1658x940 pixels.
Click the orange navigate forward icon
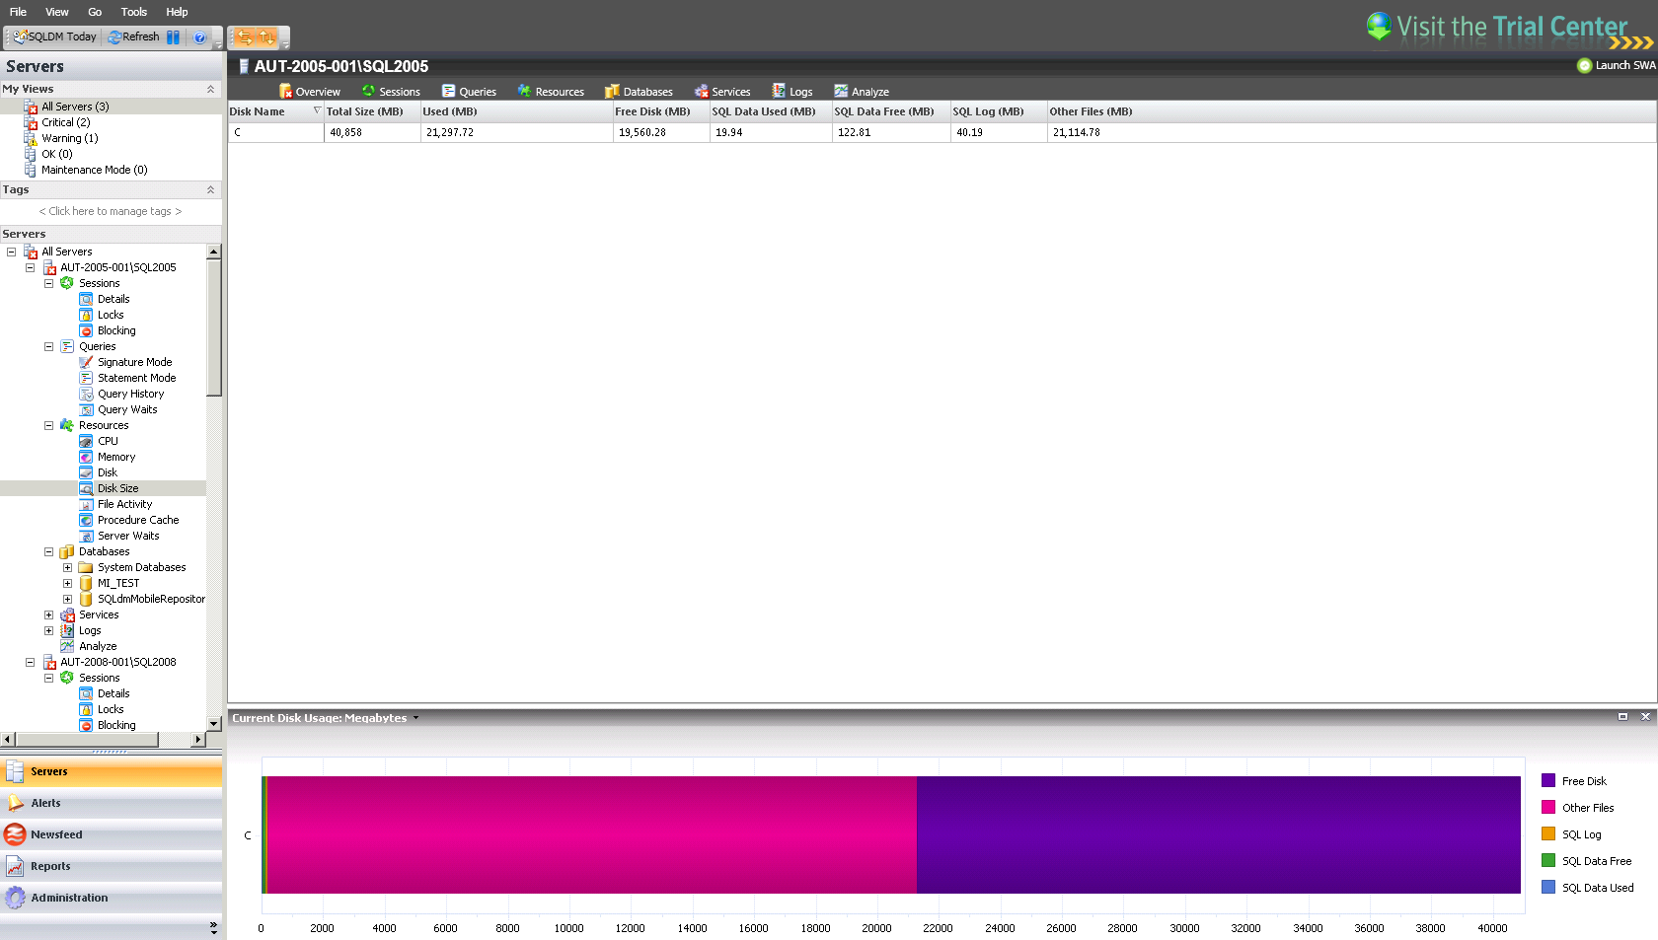click(x=266, y=36)
